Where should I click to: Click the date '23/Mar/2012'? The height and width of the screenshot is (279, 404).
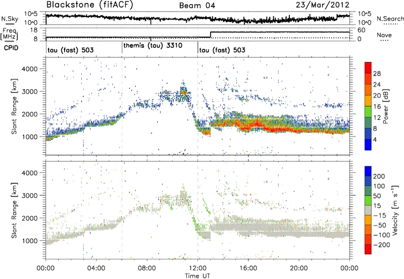[x=322, y=5]
